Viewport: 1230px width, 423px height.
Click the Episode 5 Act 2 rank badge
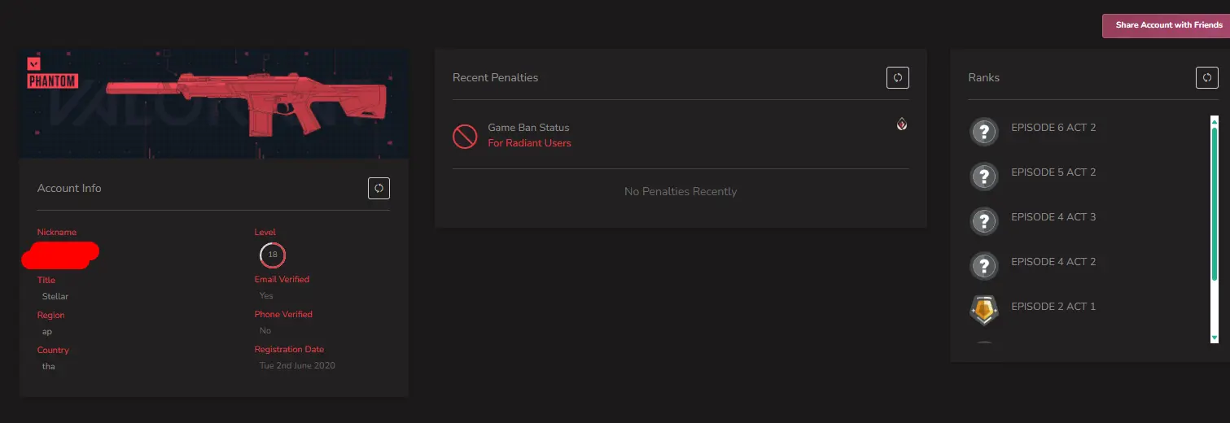[984, 176]
